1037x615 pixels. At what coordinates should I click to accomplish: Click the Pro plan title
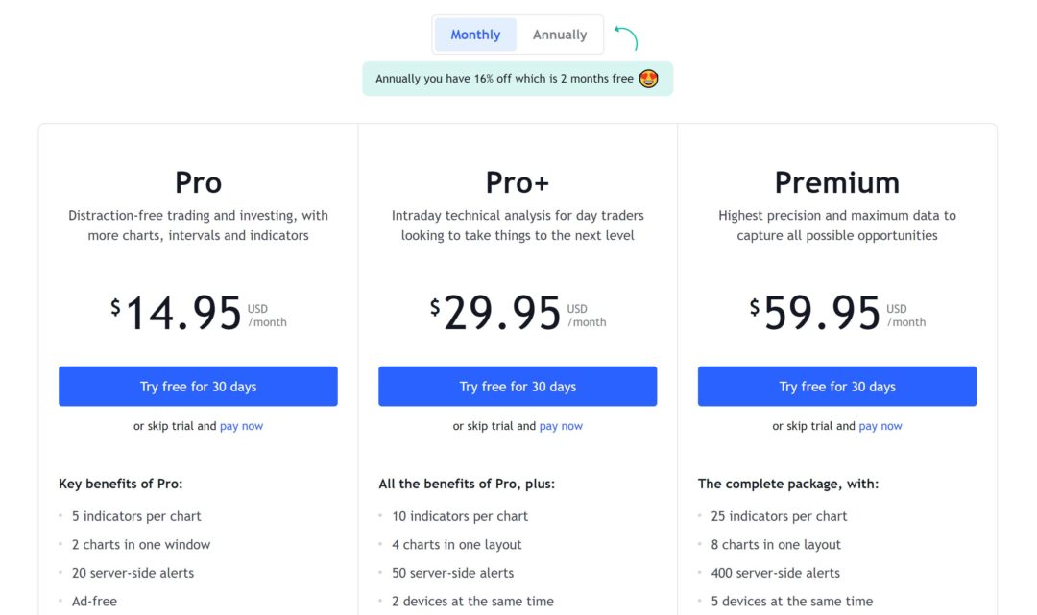point(198,182)
